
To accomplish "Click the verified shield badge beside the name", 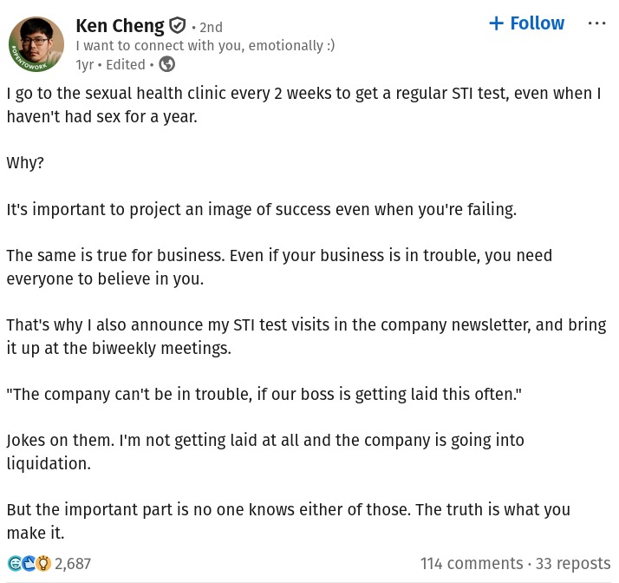I will tap(177, 26).
